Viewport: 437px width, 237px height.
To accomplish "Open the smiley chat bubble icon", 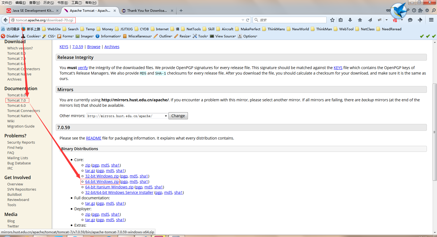I will click(410, 20).
